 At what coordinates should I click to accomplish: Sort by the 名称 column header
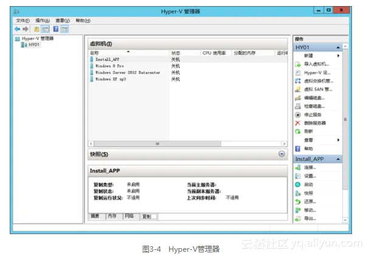[129, 53]
